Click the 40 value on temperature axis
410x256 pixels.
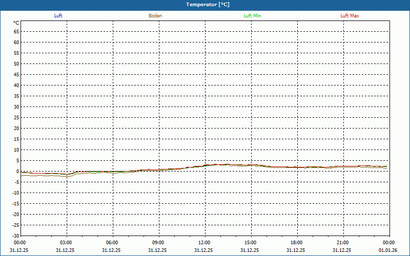[16, 86]
